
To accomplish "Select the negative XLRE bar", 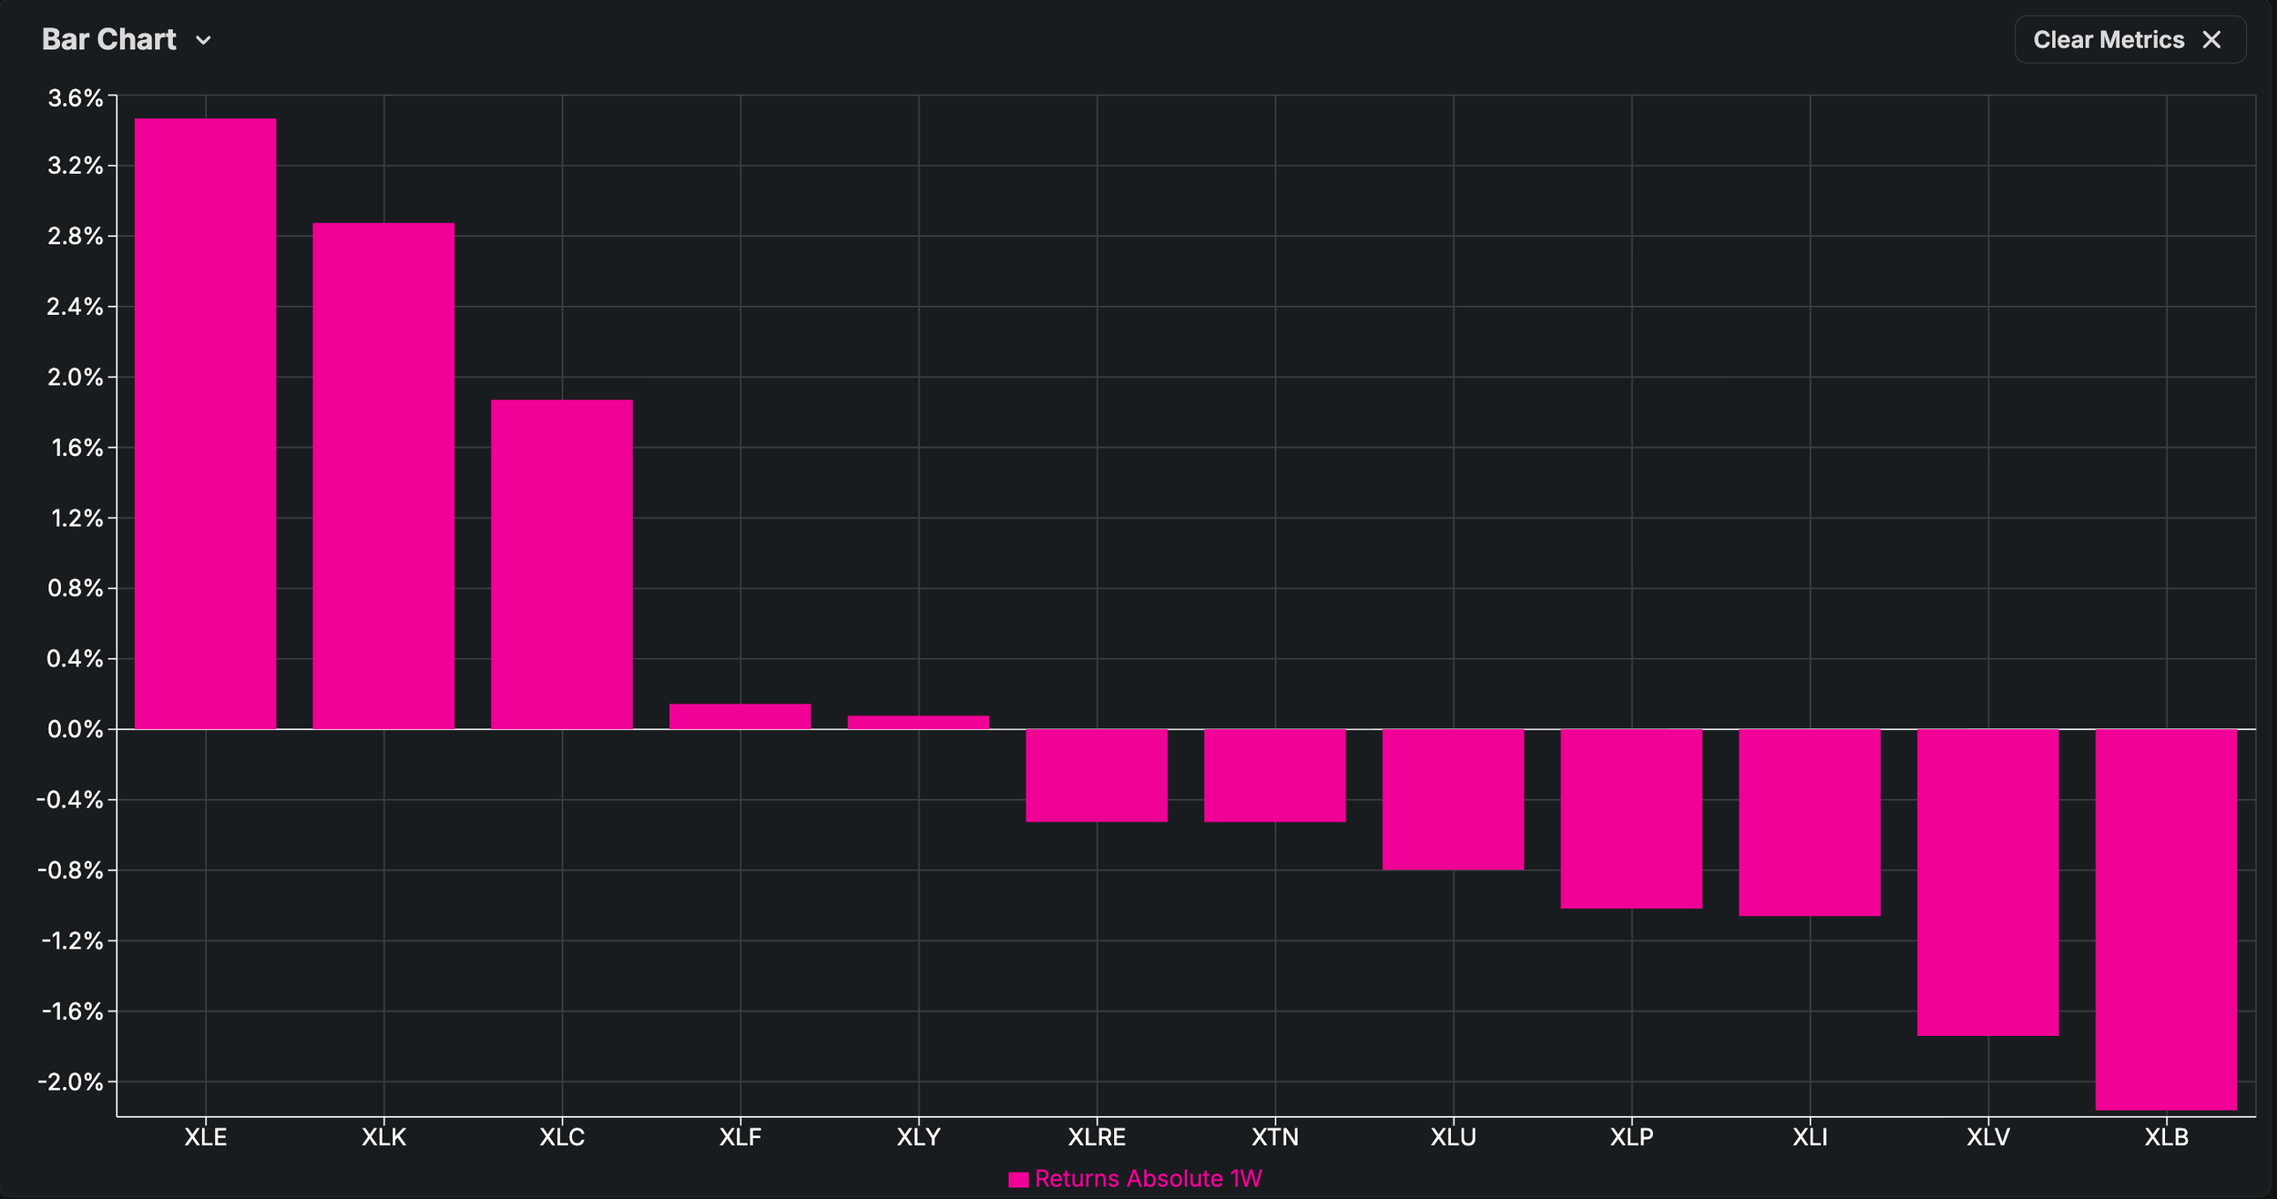I will tap(1097, 776).
